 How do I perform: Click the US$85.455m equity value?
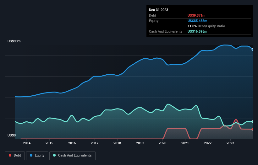tap(197, 21)
